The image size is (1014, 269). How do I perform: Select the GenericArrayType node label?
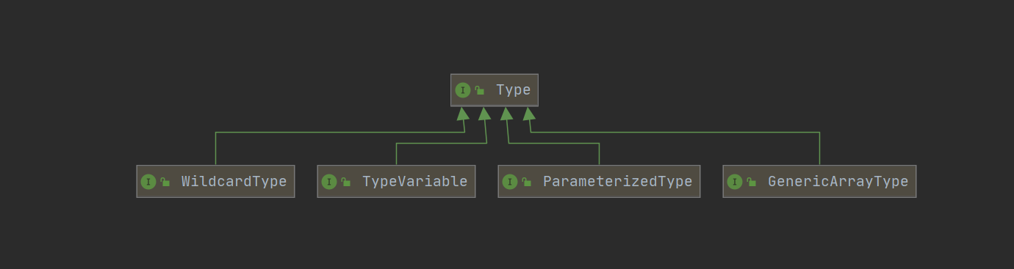click(x=838, y=182)
